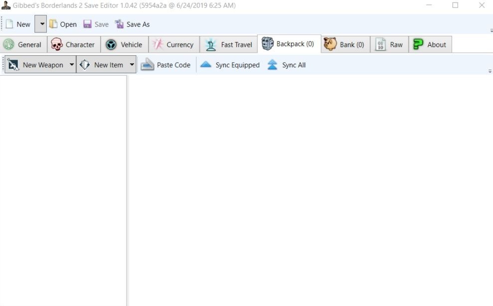Open the Character tab
This screenshot has width=493, height=306.
[x=73, y=44]
